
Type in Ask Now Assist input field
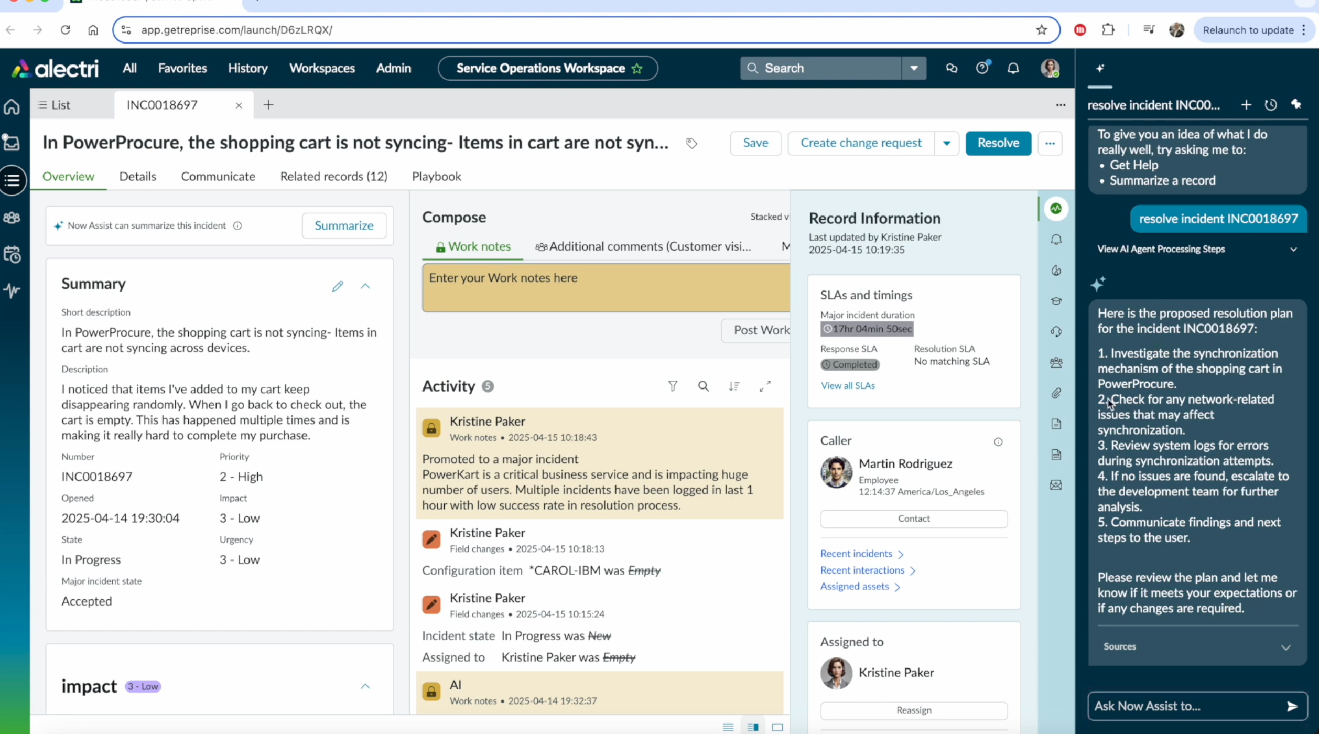point(1185,706)
